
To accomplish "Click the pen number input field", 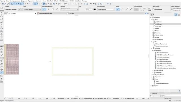I will [x=90, y=9].
